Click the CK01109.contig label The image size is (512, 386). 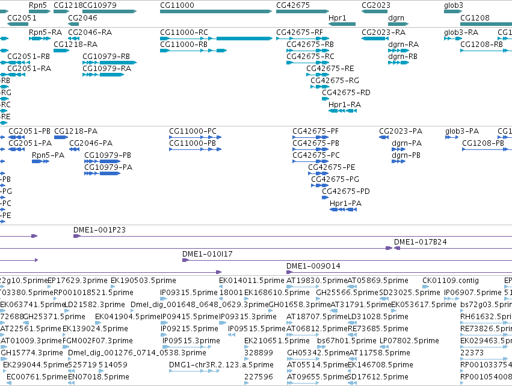pos(450,281)
